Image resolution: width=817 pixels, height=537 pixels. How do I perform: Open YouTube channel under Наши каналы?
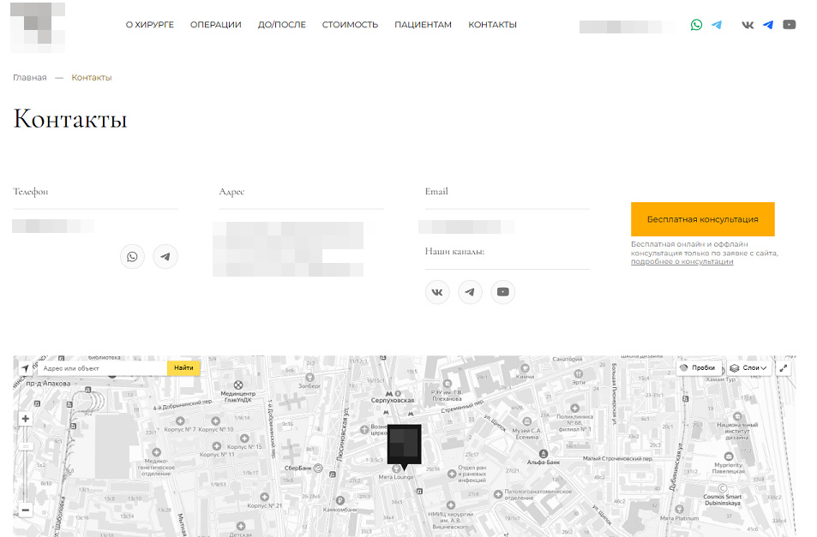pos(503,292)
